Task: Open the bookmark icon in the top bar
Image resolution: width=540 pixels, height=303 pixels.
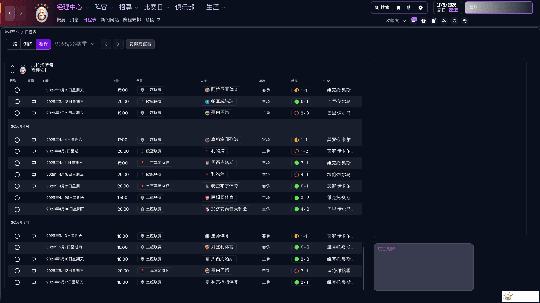Action: click(398, 8)
